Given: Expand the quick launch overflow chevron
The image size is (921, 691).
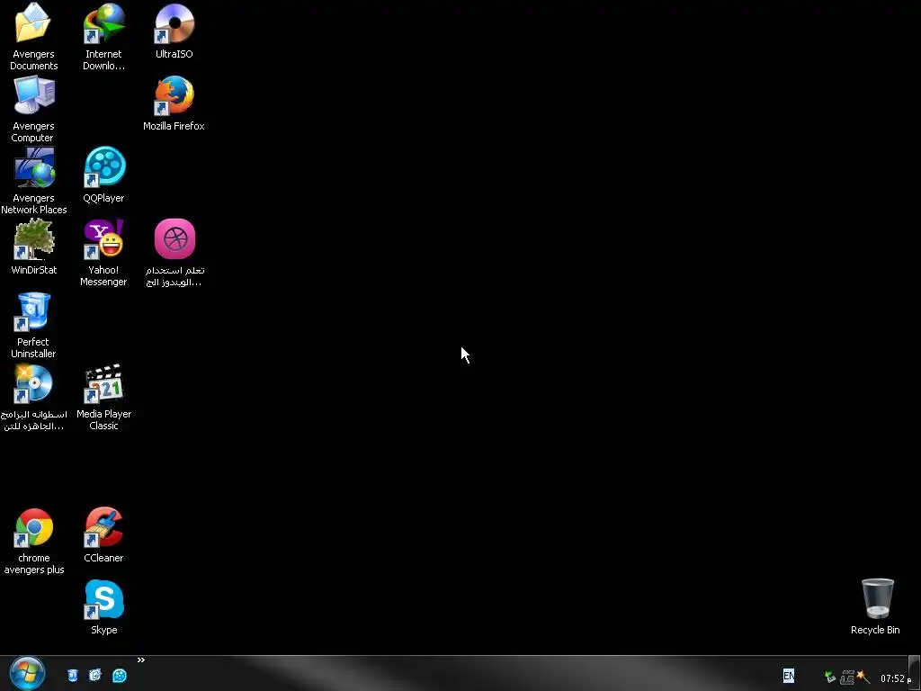Looking at the screenshot, I should [141, 660].
